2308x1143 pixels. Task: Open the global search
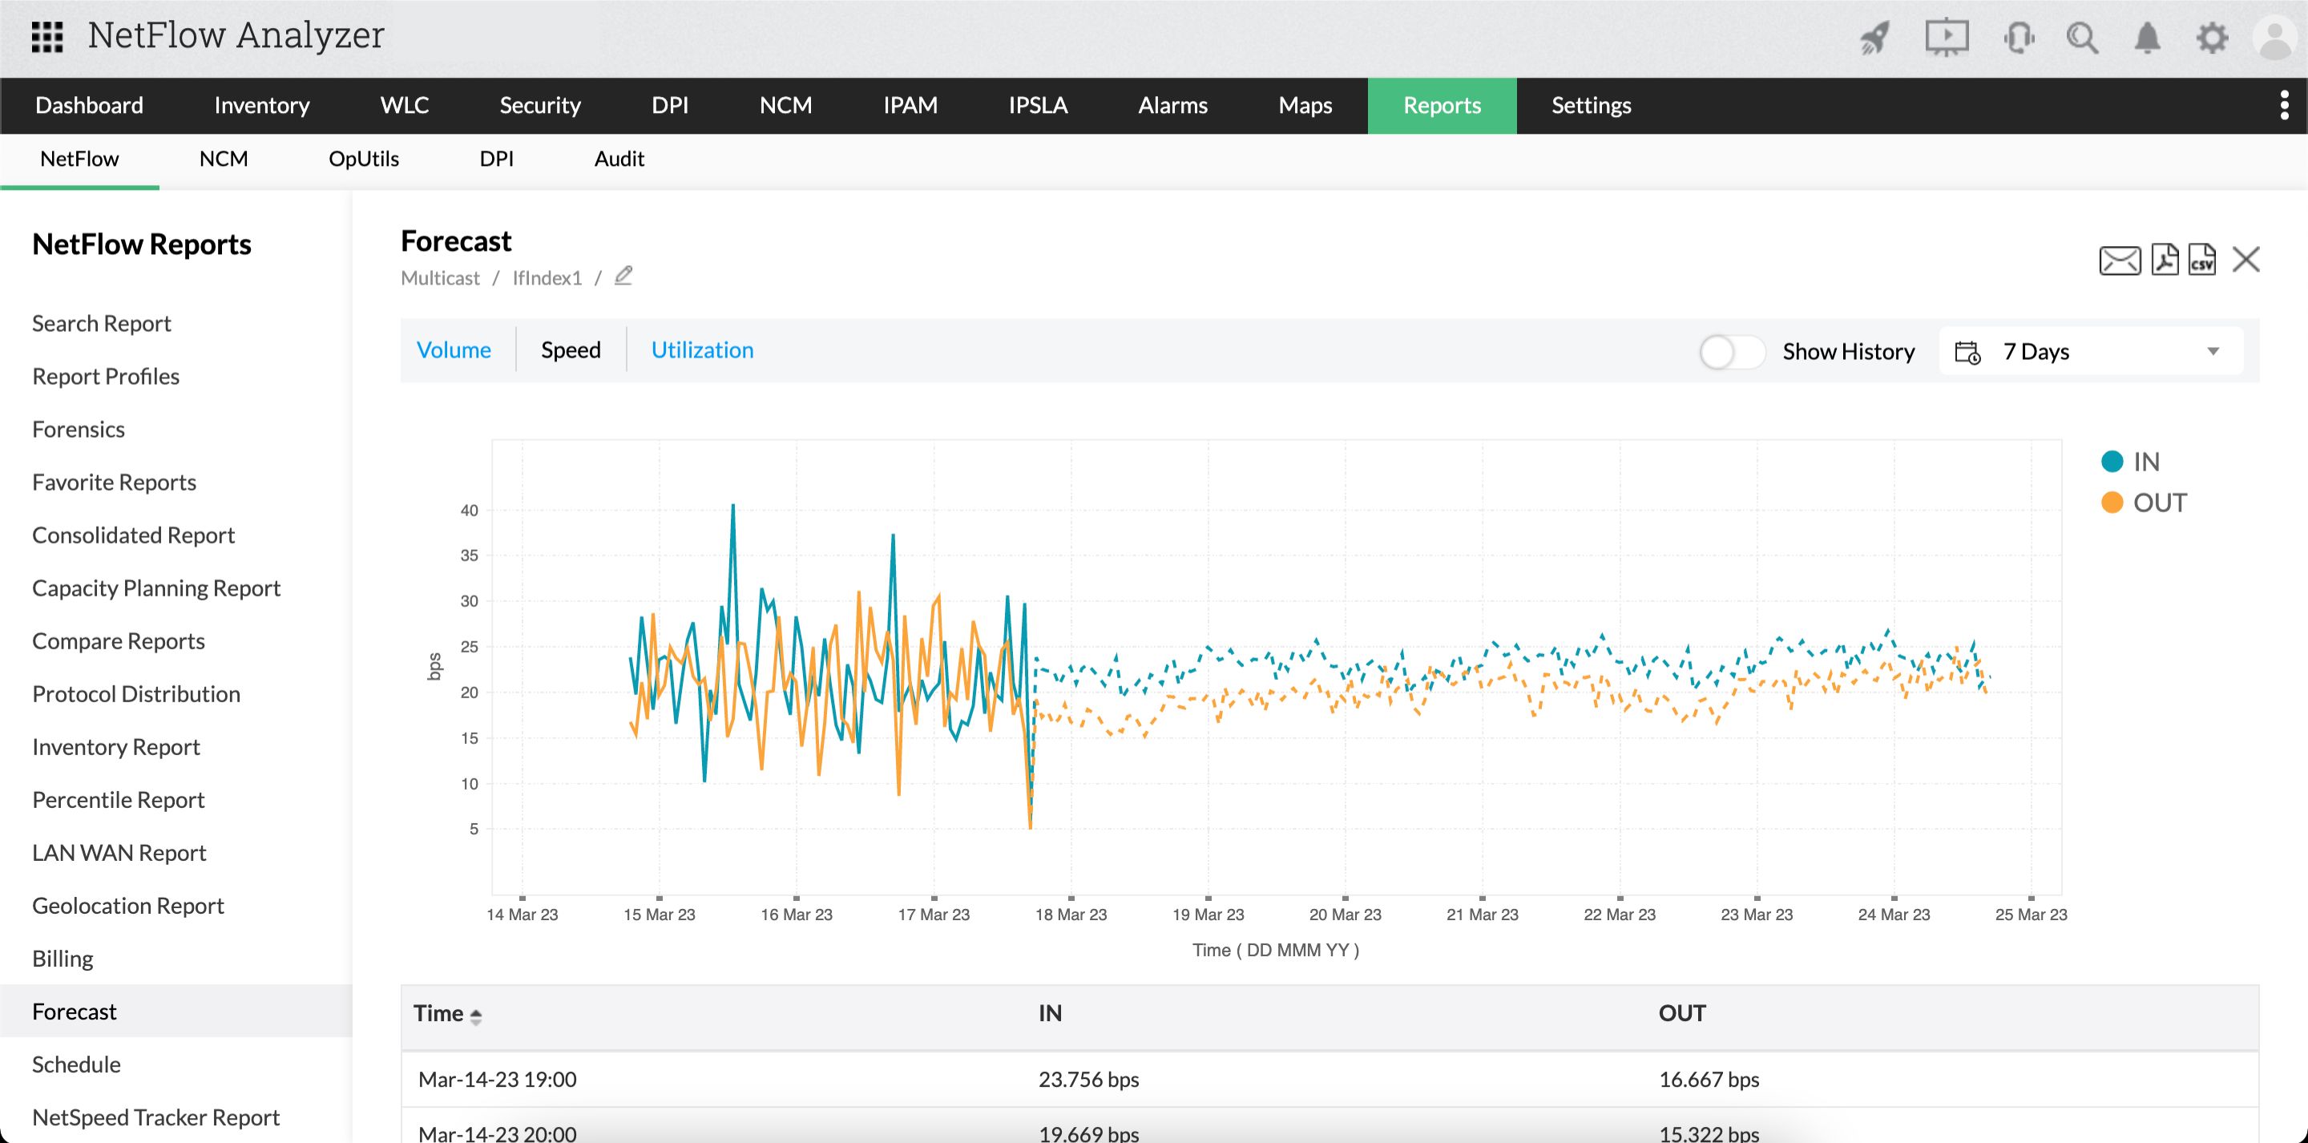click(2083, 38)
